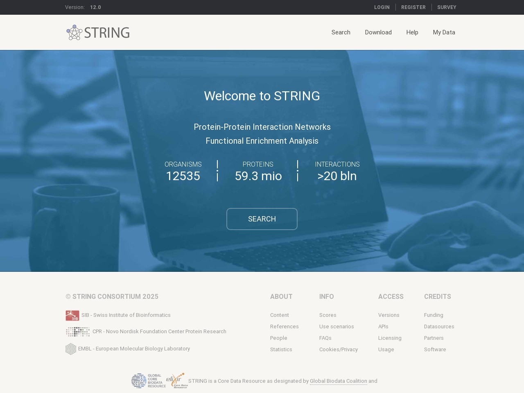Image resolution: width=524 pixels, height=393 pixels.
Task: Open the APIs link under Access
Action: [x=383, y=327]
